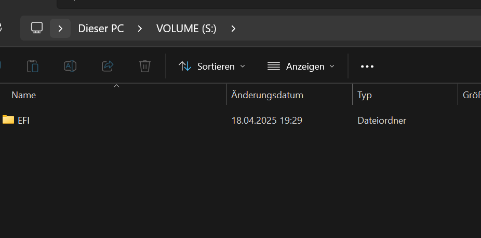
Task: Open the Sortieren dropdown
Action: click(212, 66)
